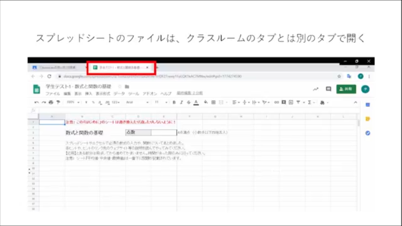The width and height of the screenshot is (402, 226).
Task: Reload the page in the browser
Action: [49, 77]
